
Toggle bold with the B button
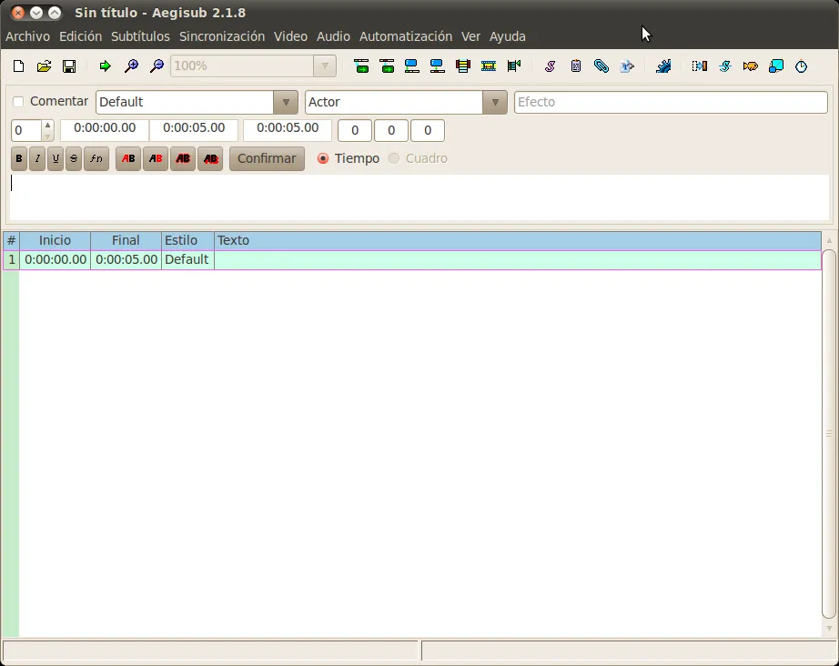pos(19,159)
